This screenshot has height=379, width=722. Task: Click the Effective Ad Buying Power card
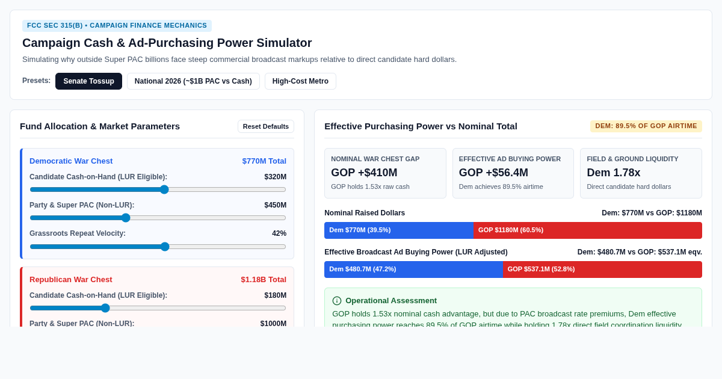(x=513, y=173)
